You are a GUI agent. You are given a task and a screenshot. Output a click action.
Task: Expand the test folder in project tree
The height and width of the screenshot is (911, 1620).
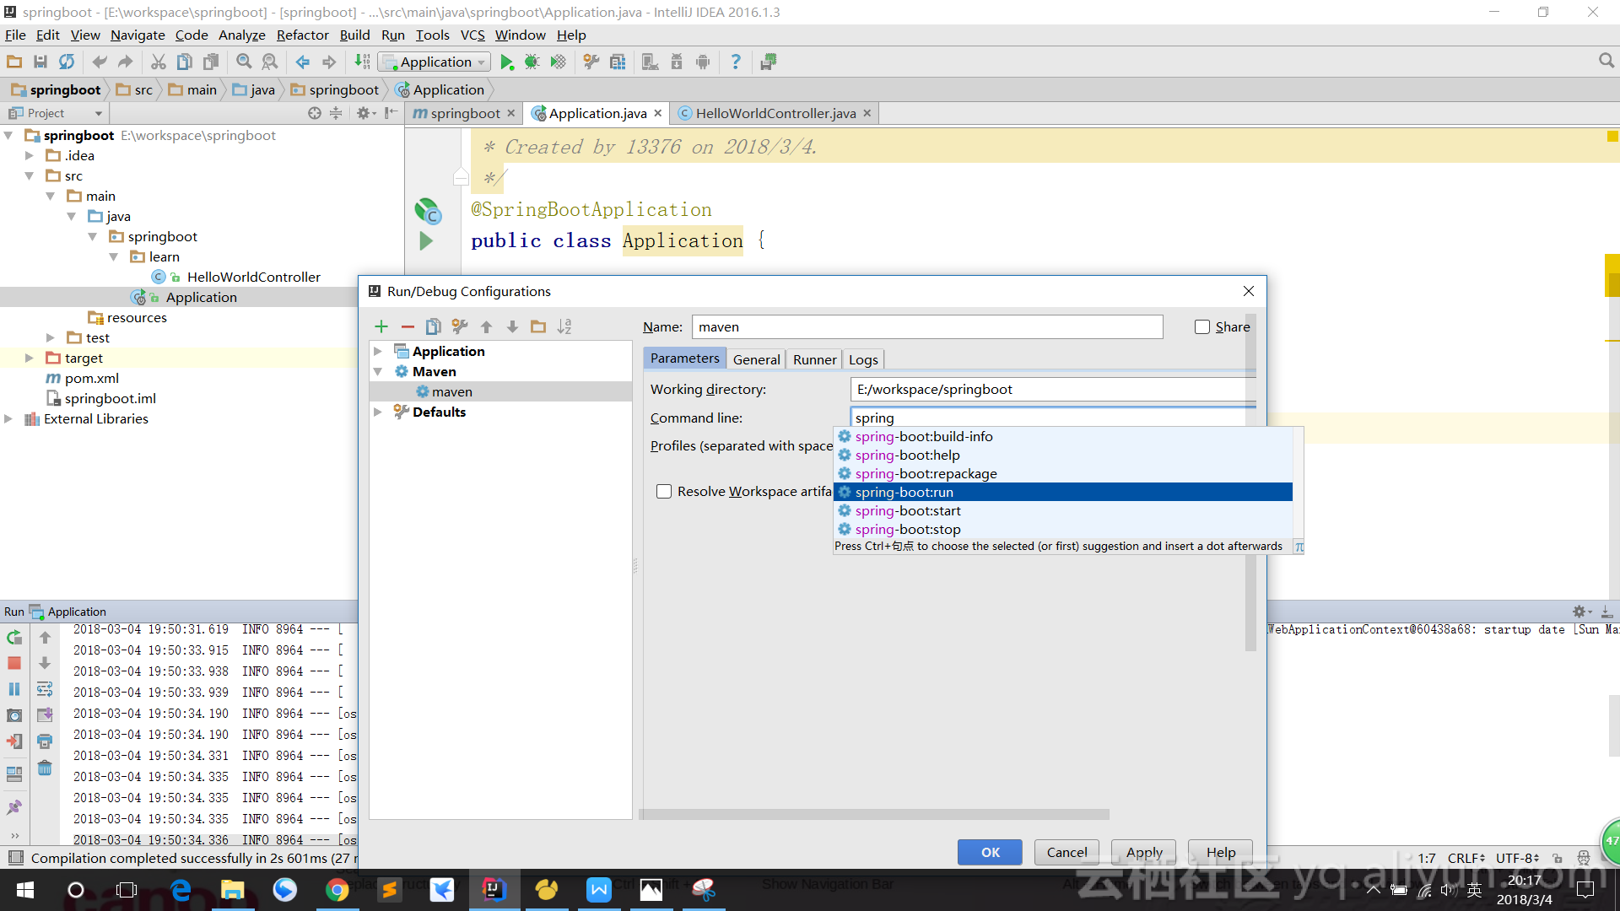tap(51, 338)
